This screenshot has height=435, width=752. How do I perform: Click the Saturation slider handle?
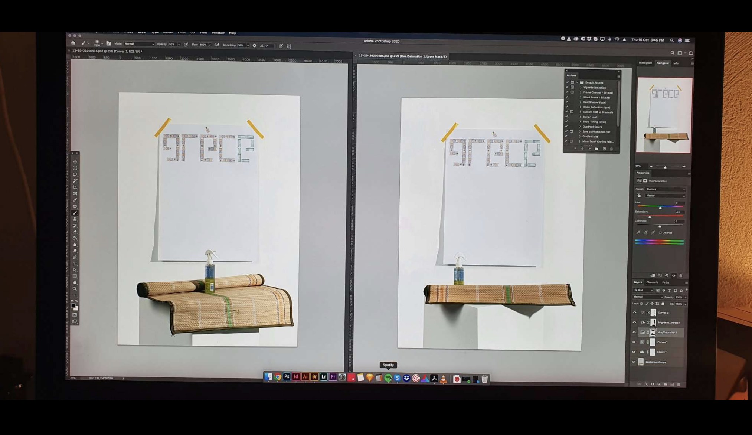650,217
